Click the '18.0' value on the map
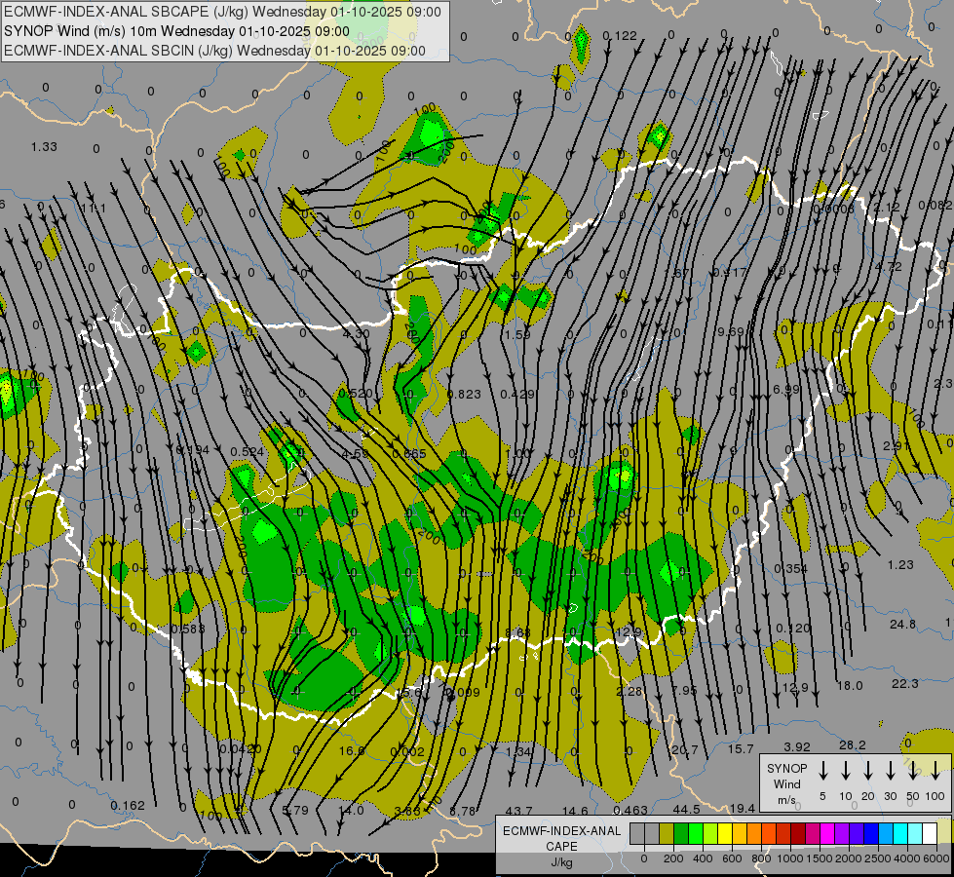Image resolution: width=954 pixels, height=877 pixels. (x=850, y=686)
